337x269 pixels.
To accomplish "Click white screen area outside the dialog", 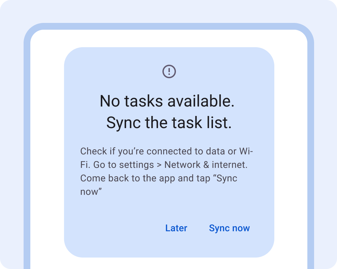I will tap(47, 151).
